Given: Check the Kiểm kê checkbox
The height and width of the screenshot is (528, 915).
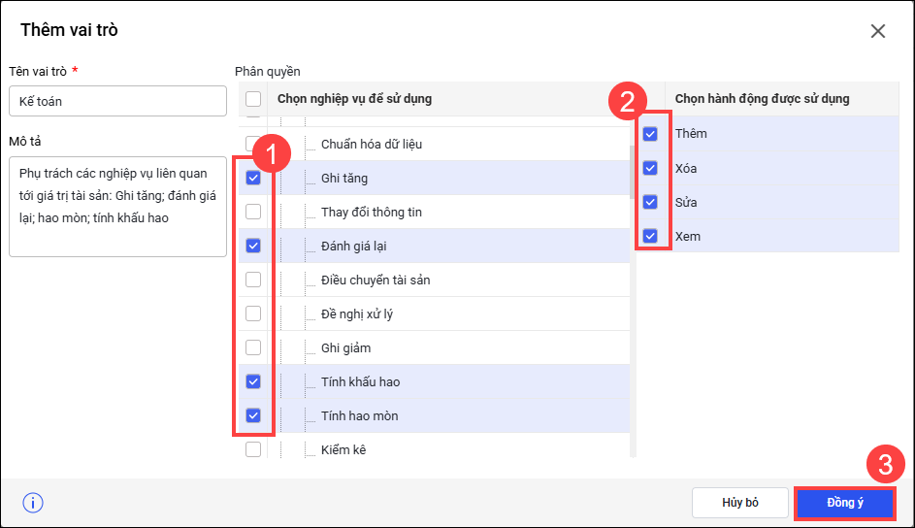Looking at the screenshot, I should point(253,449).
